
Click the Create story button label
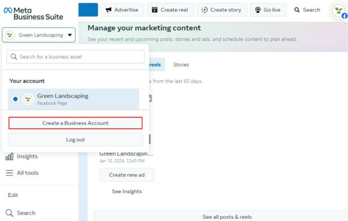click(226, 10)
